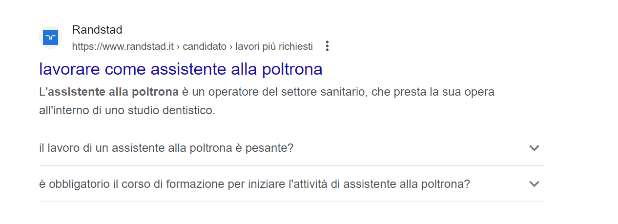Expand the chevron beside the 'è pesante?' question
This screenshot has height=224, width=618.
pyautogui.click(x=535, y=148)
